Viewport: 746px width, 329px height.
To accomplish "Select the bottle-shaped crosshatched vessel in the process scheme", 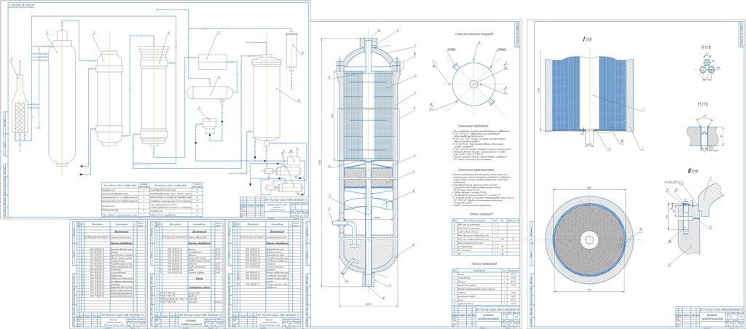I will click(x=20, y=105).
